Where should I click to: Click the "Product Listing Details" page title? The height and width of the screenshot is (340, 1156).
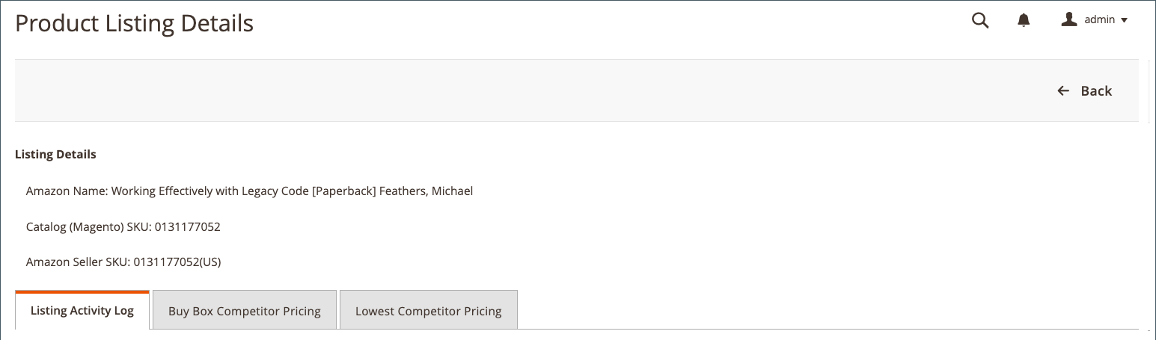[x=134, y=24]
